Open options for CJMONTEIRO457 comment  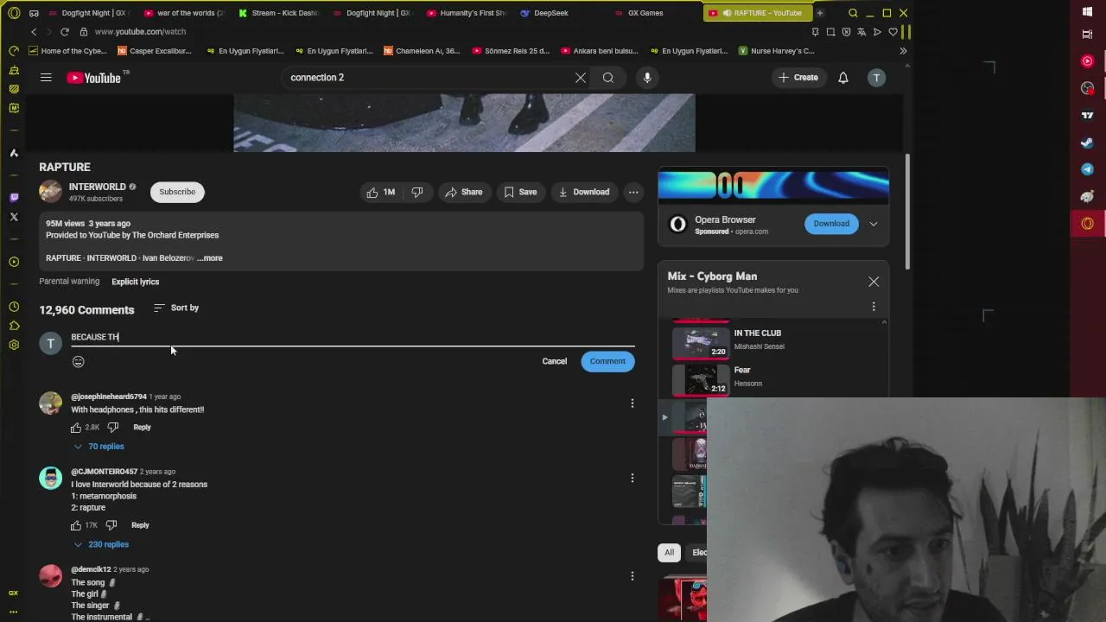point(632,478)
